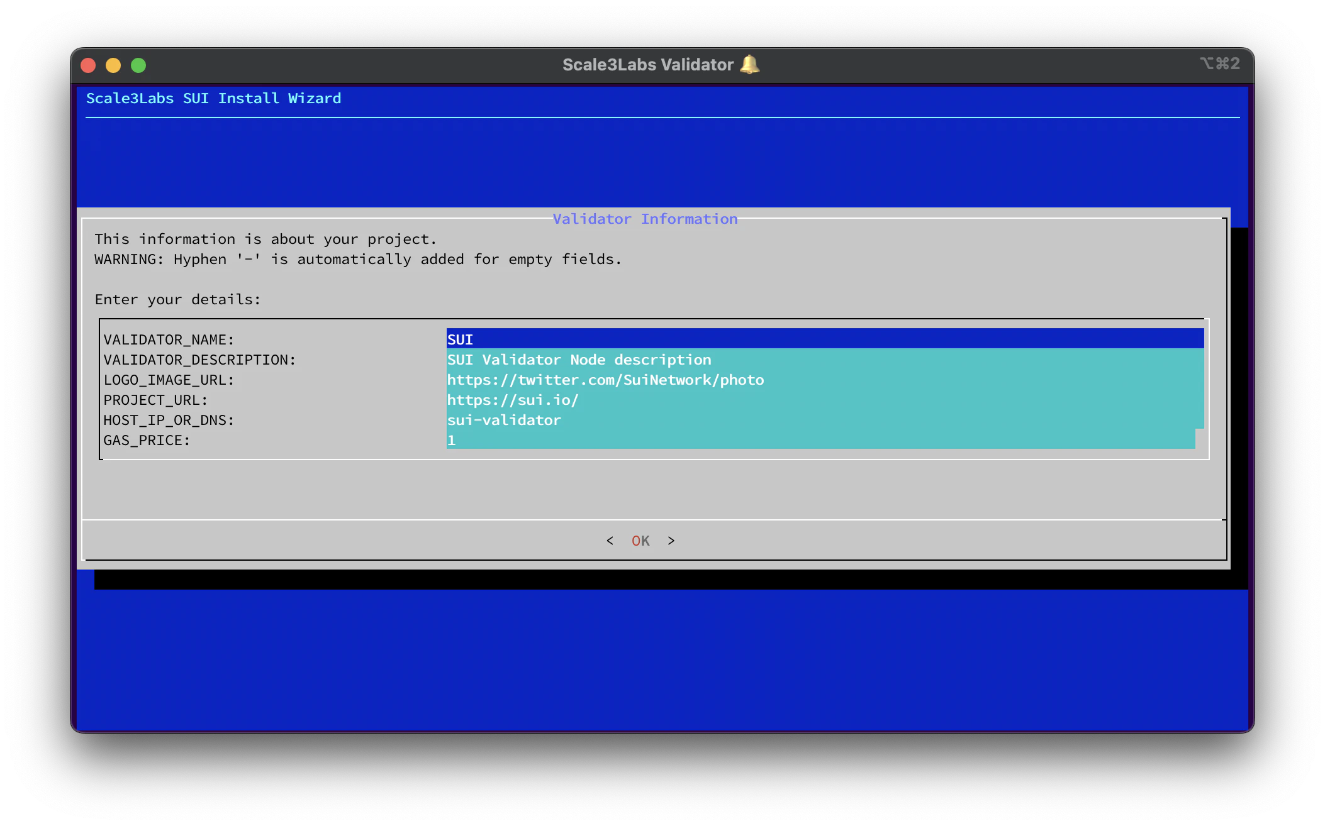Click the 'VALIDATOR_DESCRIPTION:' label
This screenshot has width=1325, height=826.
(x=199, y=360)
